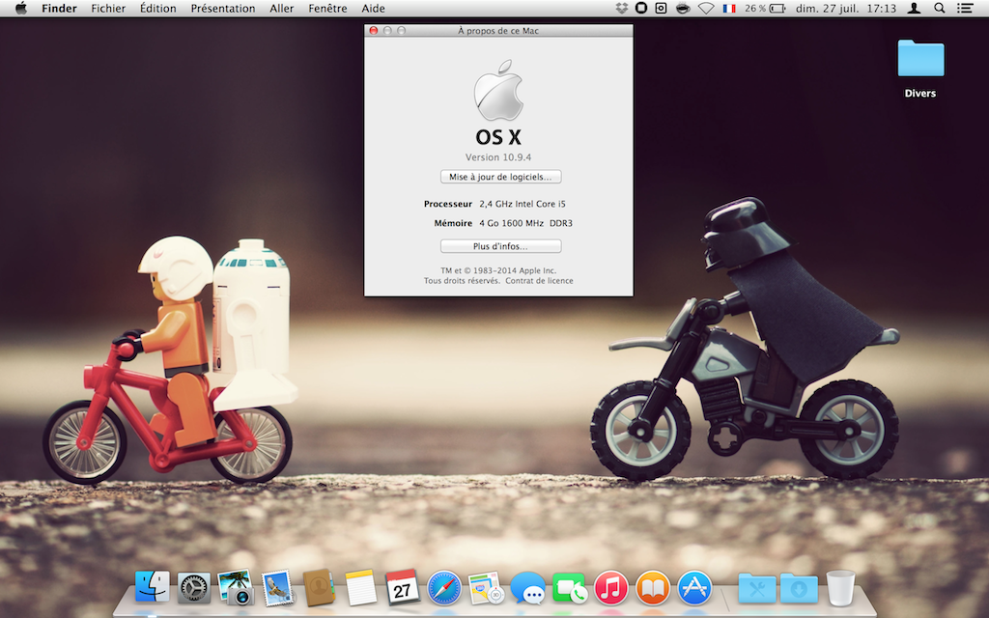The image size is (989, 618).
Task: Open the user account menu icon
Action: (914, 8)
